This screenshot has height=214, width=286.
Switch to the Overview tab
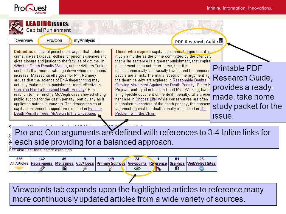pyautogui.click(x=24, y=41)
